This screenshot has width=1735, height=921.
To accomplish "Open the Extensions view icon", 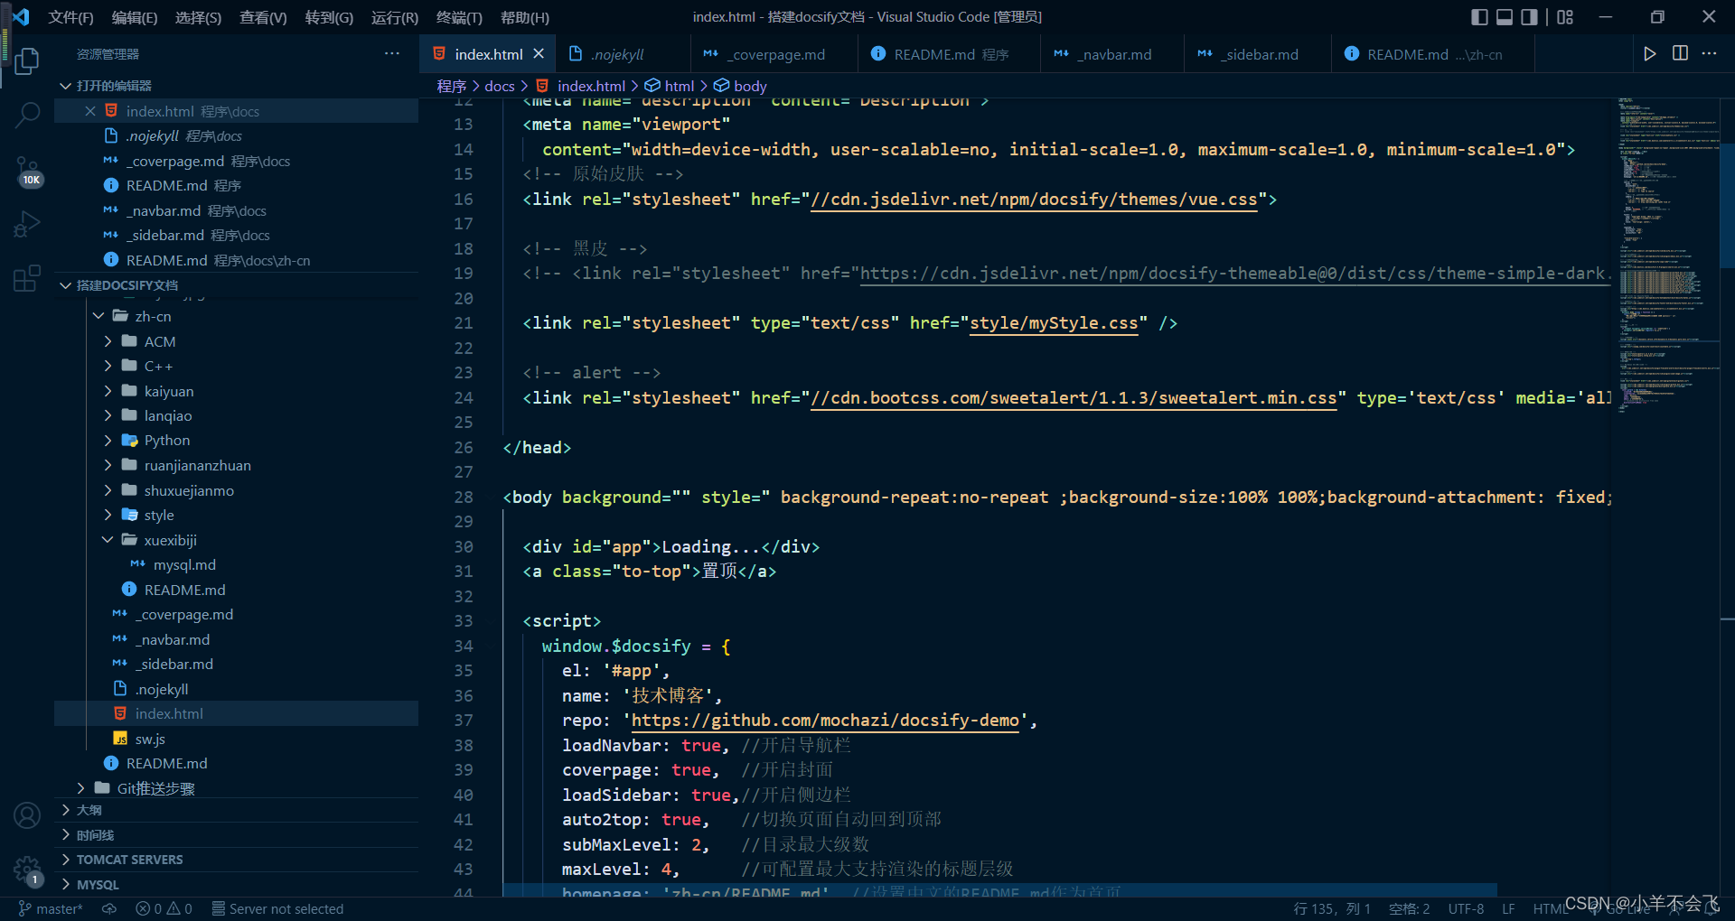I will 27,278.
